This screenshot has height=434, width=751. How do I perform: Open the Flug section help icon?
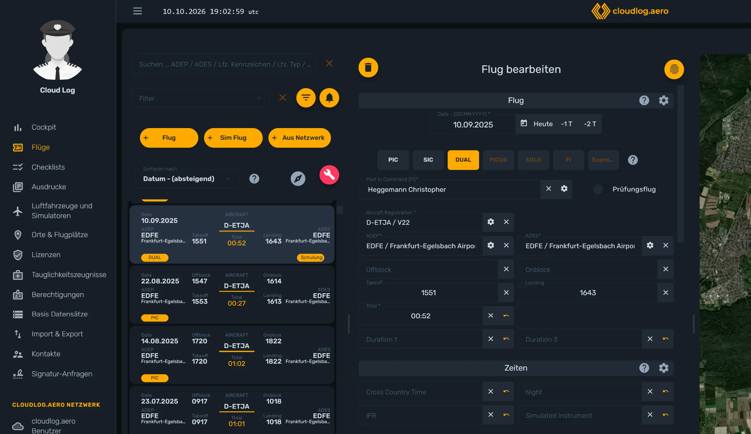click(x=644, y=100)
